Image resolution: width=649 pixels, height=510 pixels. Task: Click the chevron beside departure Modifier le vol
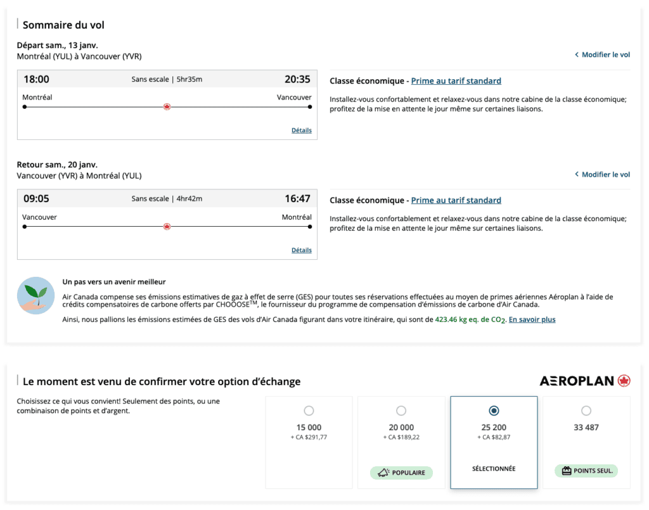576,55
